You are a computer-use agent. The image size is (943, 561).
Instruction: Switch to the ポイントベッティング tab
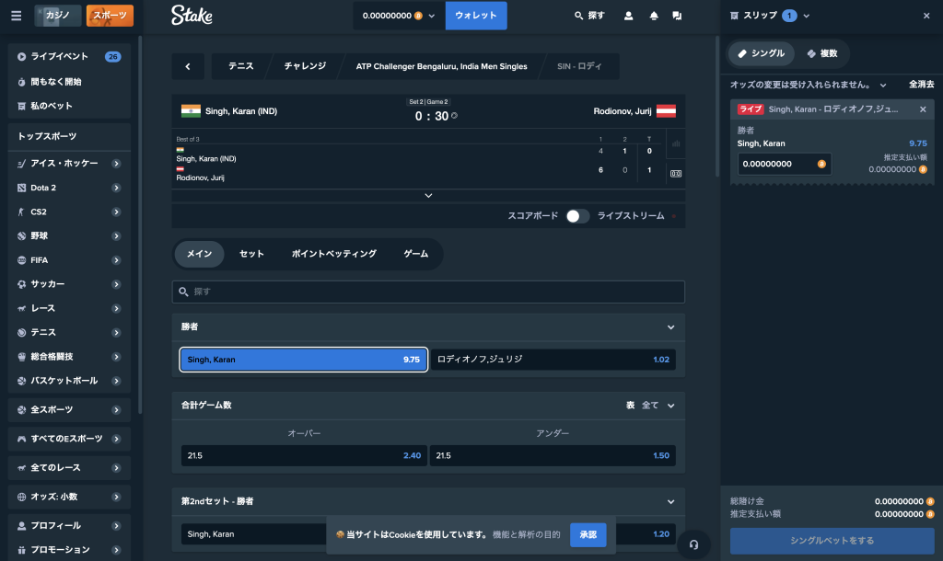coord(333,254)
